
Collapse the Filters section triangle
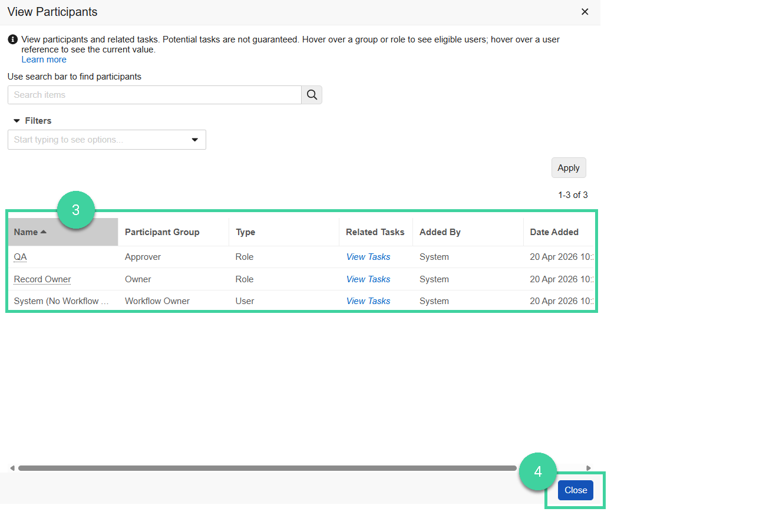[16, 121]
